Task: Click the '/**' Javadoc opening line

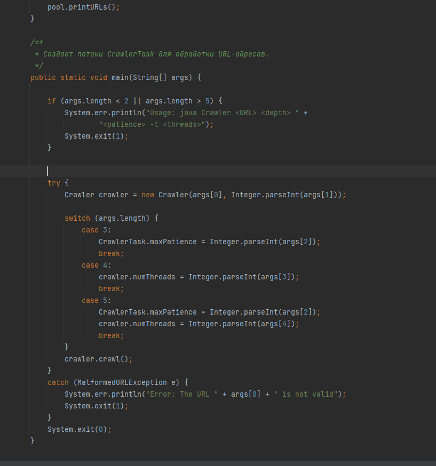Action: tap(37, 43)
